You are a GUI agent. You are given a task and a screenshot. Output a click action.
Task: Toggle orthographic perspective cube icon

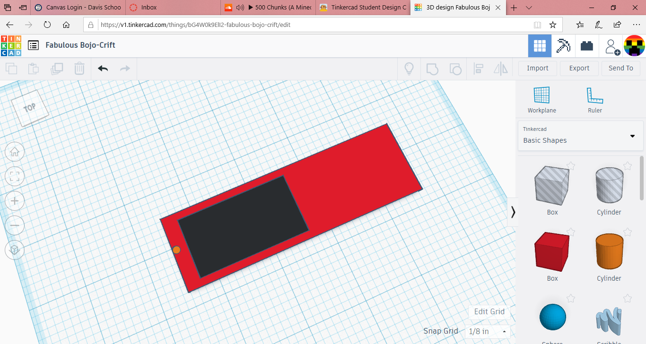(15, 250)
